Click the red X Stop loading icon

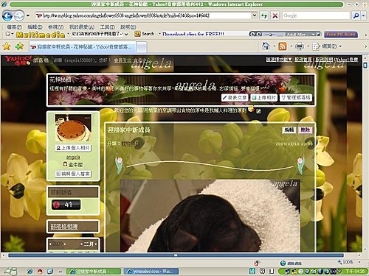click(x=275, y=15)
